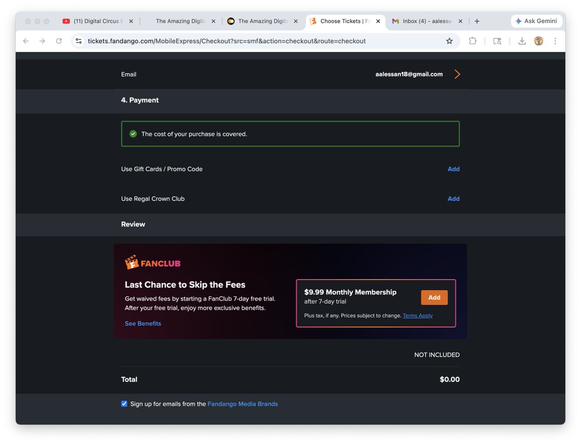Reload the Fandango checkout page
The width and height of the screenshot is (581, 444).
pos(59,41)
